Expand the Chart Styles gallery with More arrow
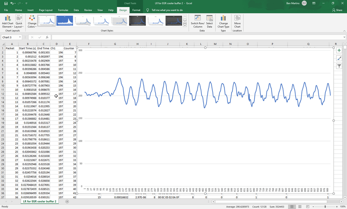Screen dimensions: 347x209 [x=185, y=25]
